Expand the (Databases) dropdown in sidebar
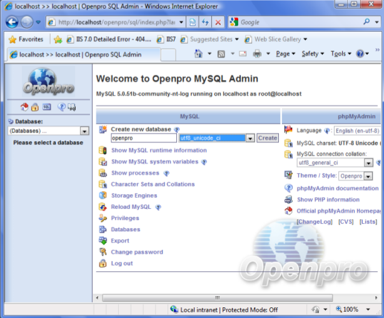 84,131
